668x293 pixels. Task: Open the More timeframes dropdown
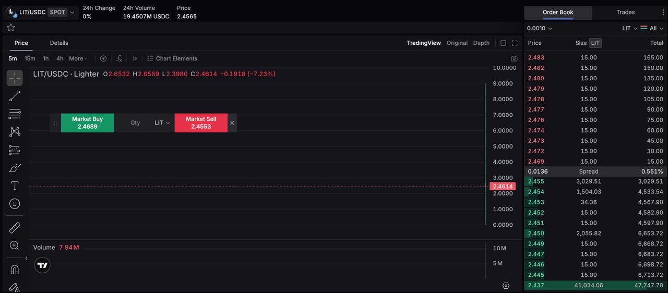click(78, 58)
